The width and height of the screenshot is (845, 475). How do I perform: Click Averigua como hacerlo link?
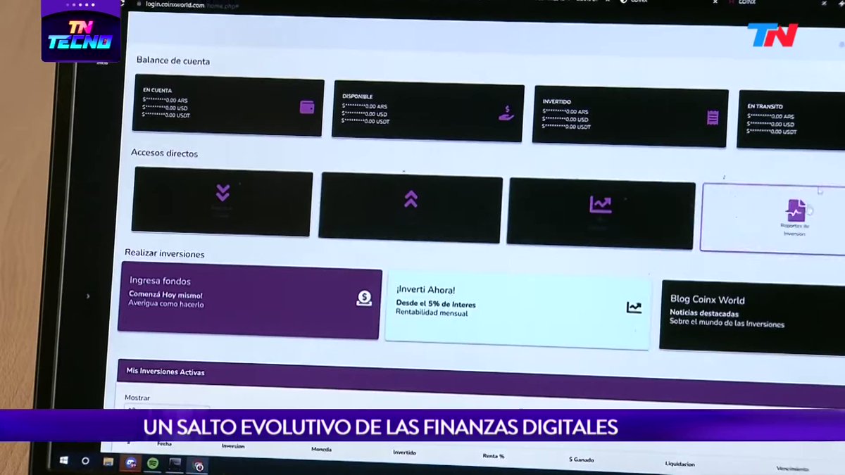[x=166, y=304]
